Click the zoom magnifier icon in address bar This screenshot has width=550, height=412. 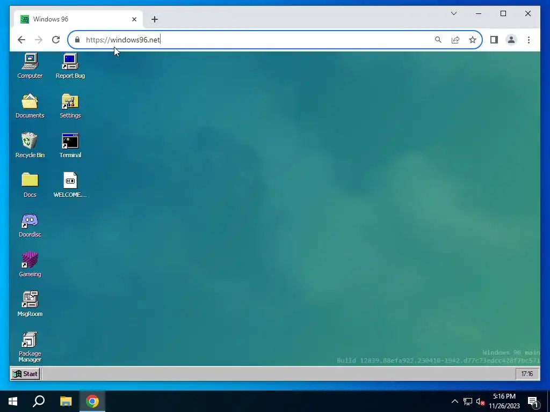tap(438, 40)
